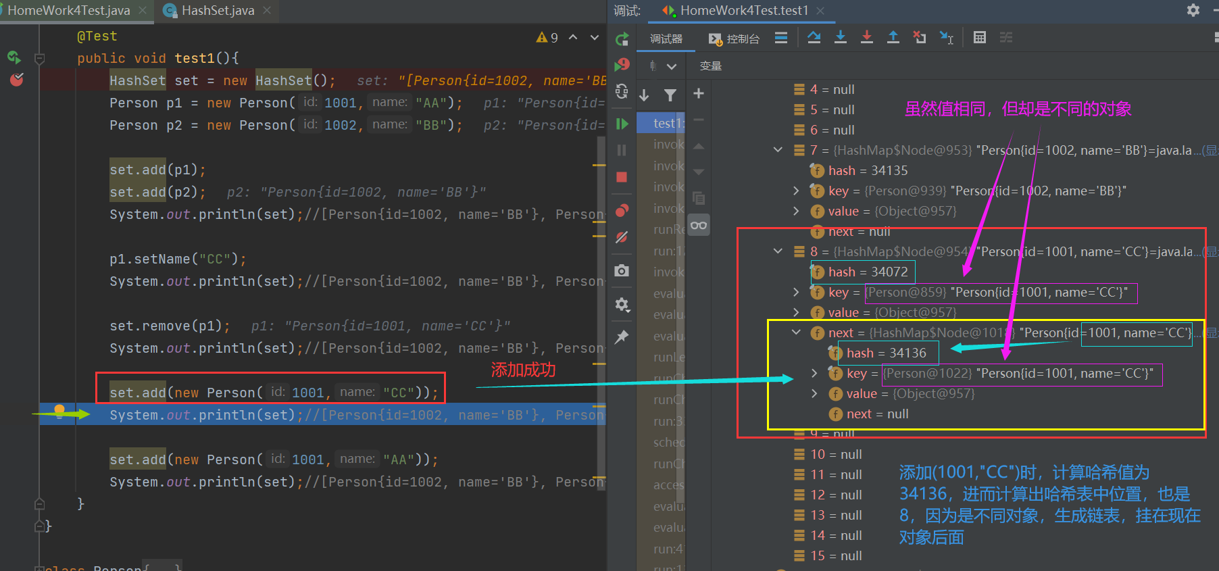Filter the frames list

(670, 95)
